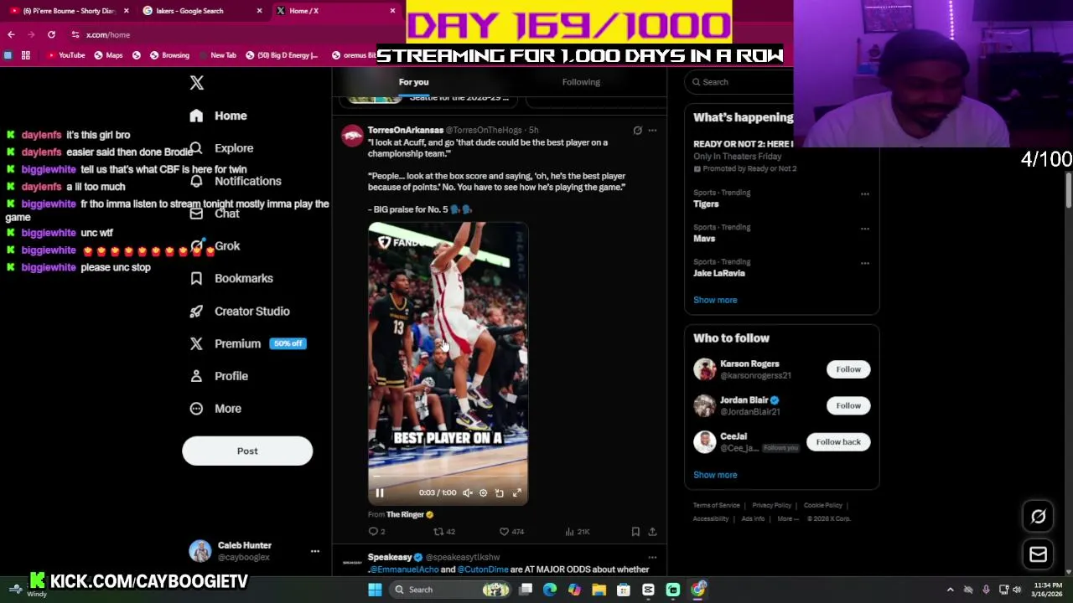The width and height of the screenshot is (1073, 603).
Task: Open Caleb Hunter account options menu
Action: click(315, 551)
